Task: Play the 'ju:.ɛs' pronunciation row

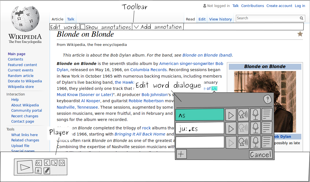Action: 231,129
